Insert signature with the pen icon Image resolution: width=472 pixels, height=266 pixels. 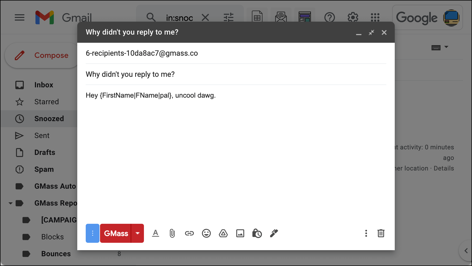coord(274,233)
